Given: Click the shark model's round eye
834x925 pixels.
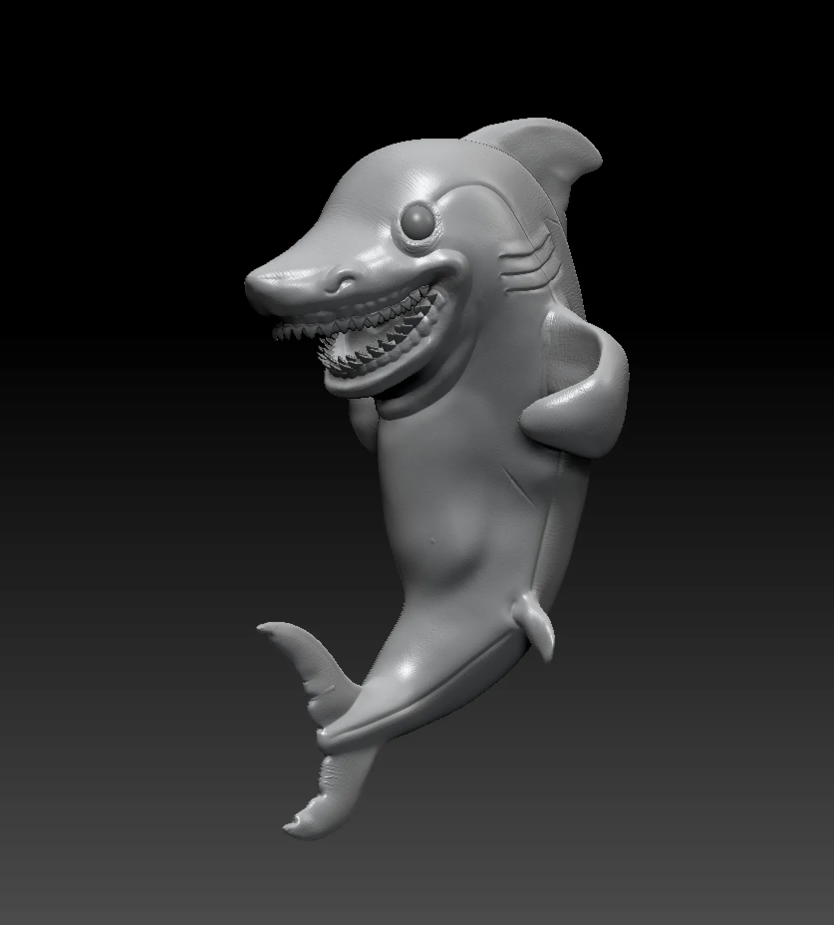Looking at the screenshot, I should coord(418,221).
